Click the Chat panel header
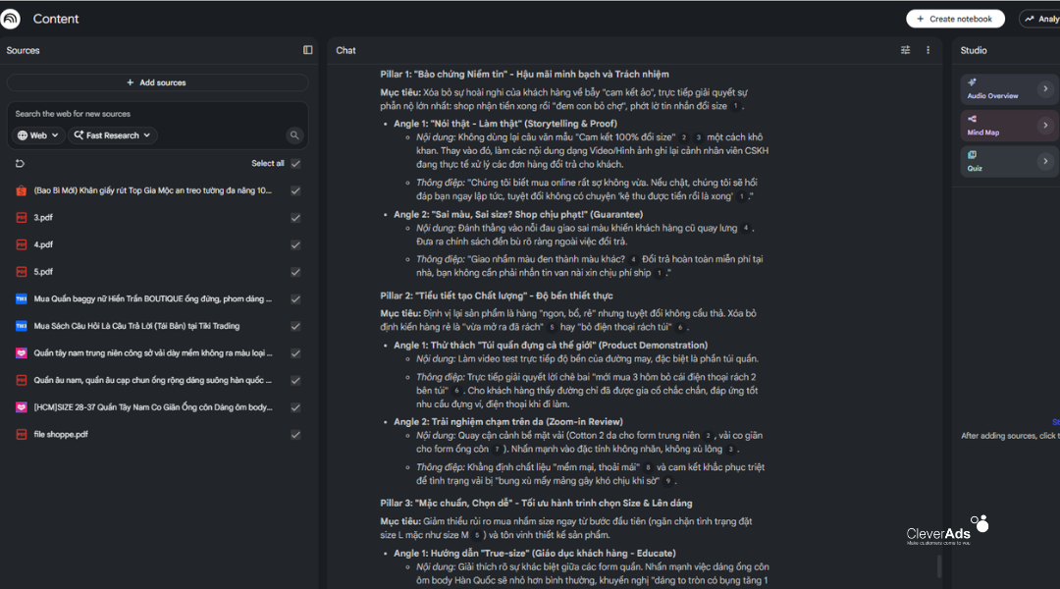The image size is (1060, 589). [x=345, y=50]
